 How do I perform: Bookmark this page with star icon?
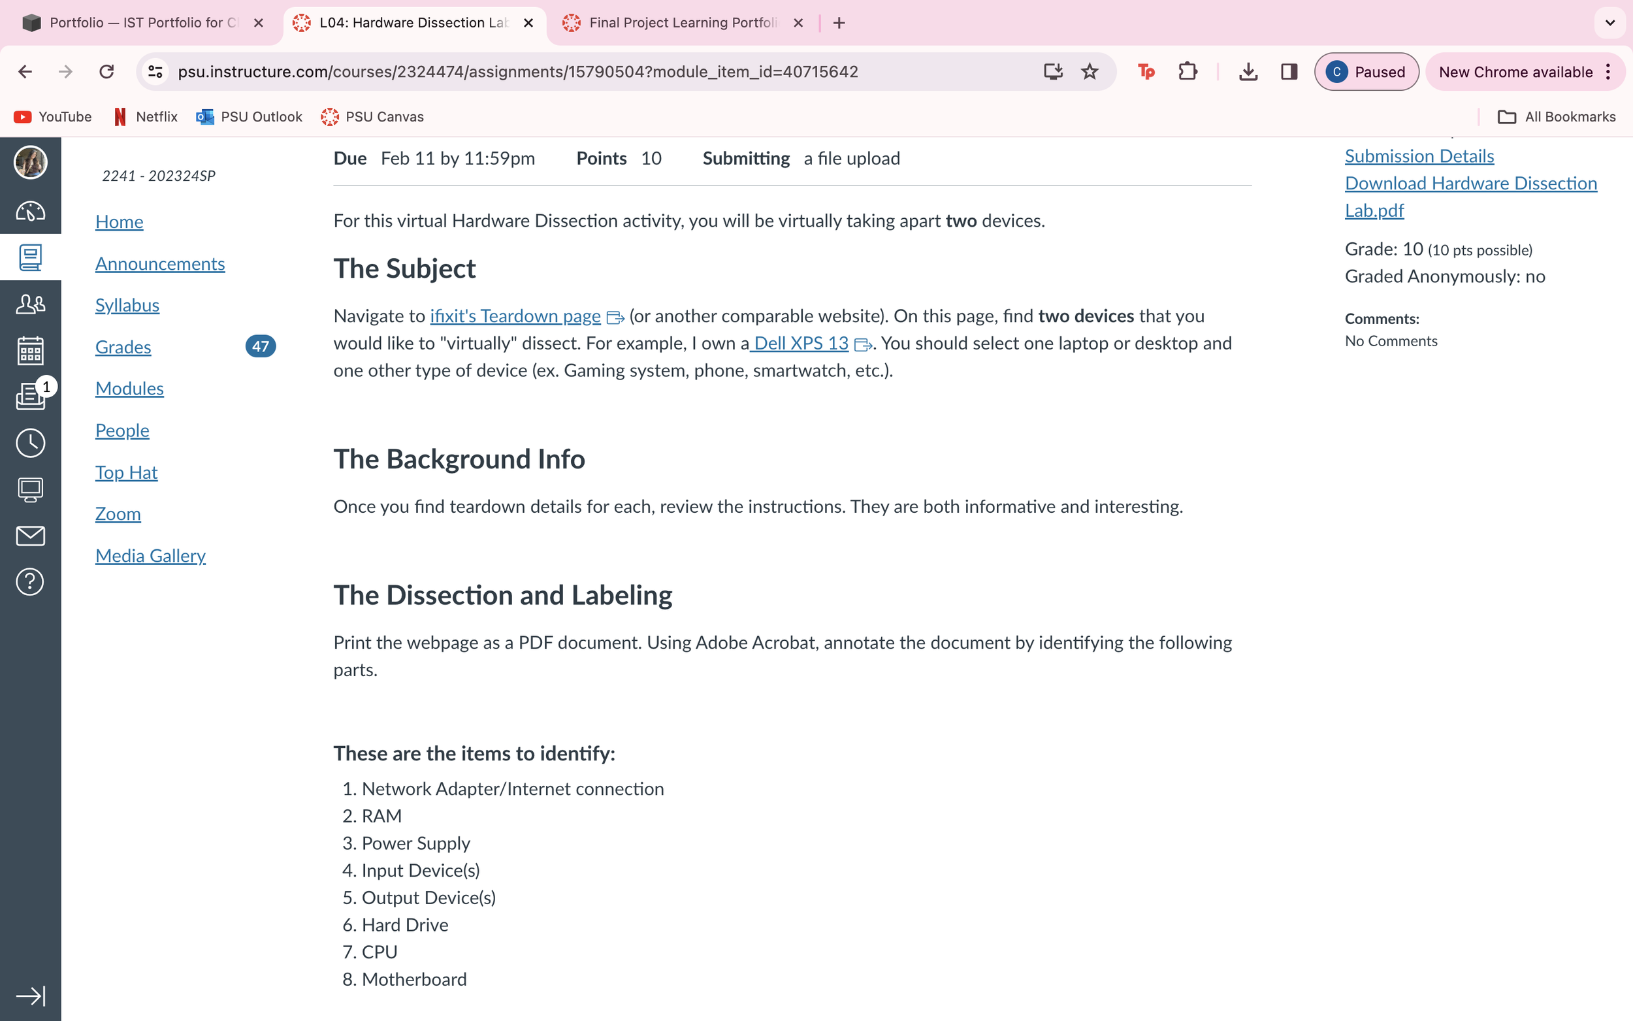pyautogui.click(x=1090, y=72)
